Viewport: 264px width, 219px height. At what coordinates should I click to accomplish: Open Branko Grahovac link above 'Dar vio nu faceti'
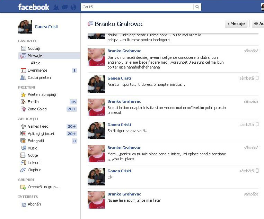point(124,51)
